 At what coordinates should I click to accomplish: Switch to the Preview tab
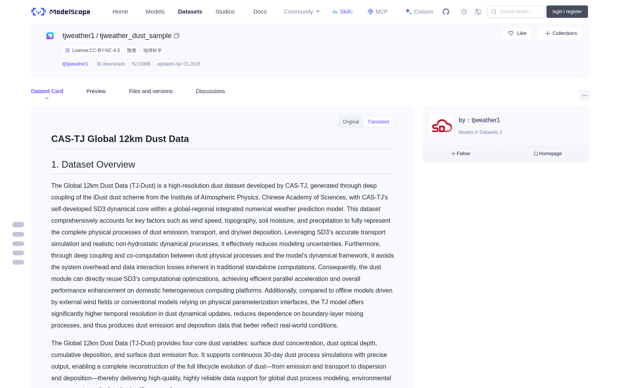96,91
